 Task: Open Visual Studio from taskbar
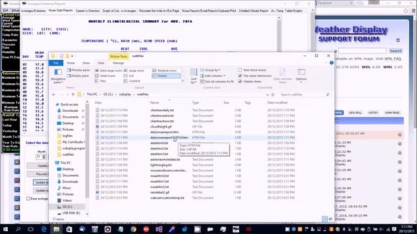(x=159, y=229)
